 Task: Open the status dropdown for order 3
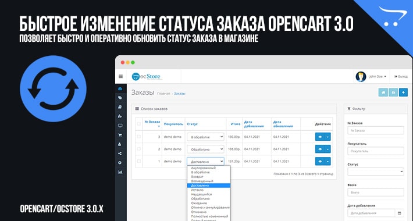coord(205,137)
